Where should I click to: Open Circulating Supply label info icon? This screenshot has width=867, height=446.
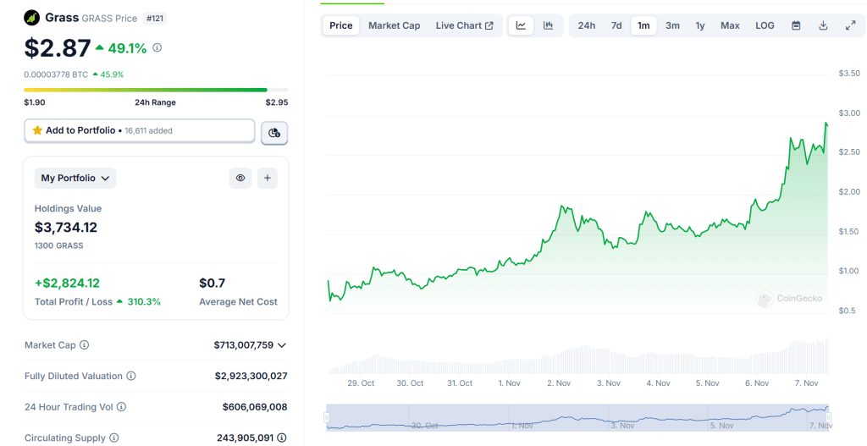[114, 438]
